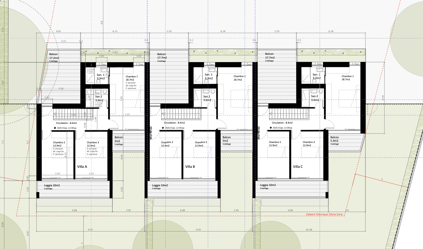The height and width of the screenshot is (249, 423).
Task: Click "Circulation - 8.4m2" in Villa B
Action: [174, 123]
